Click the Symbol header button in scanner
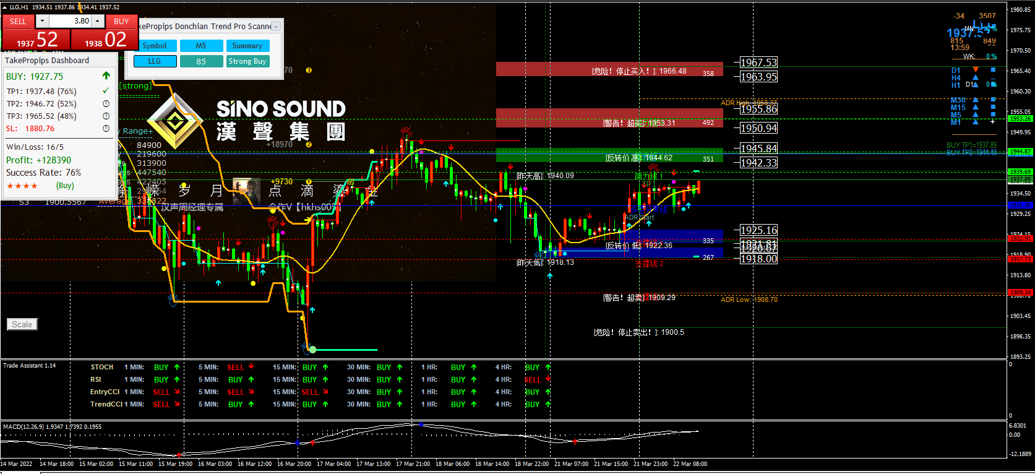The width and height of the screenshot is (1035, 474). pos(155,46)
